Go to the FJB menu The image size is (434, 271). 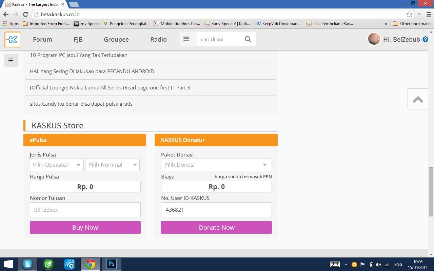tap(78, 39)
